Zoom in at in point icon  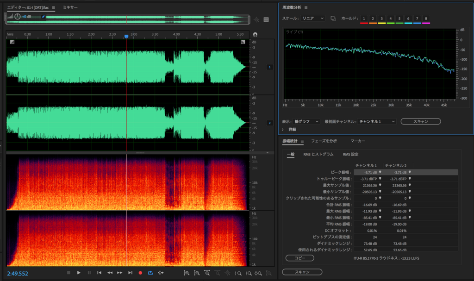238,274
